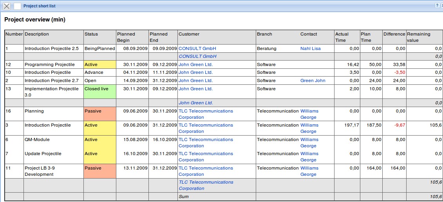Click the Passive status cell of Planning project
The width and height of the screenshot is (443, 202).
[x=100, y=114]
